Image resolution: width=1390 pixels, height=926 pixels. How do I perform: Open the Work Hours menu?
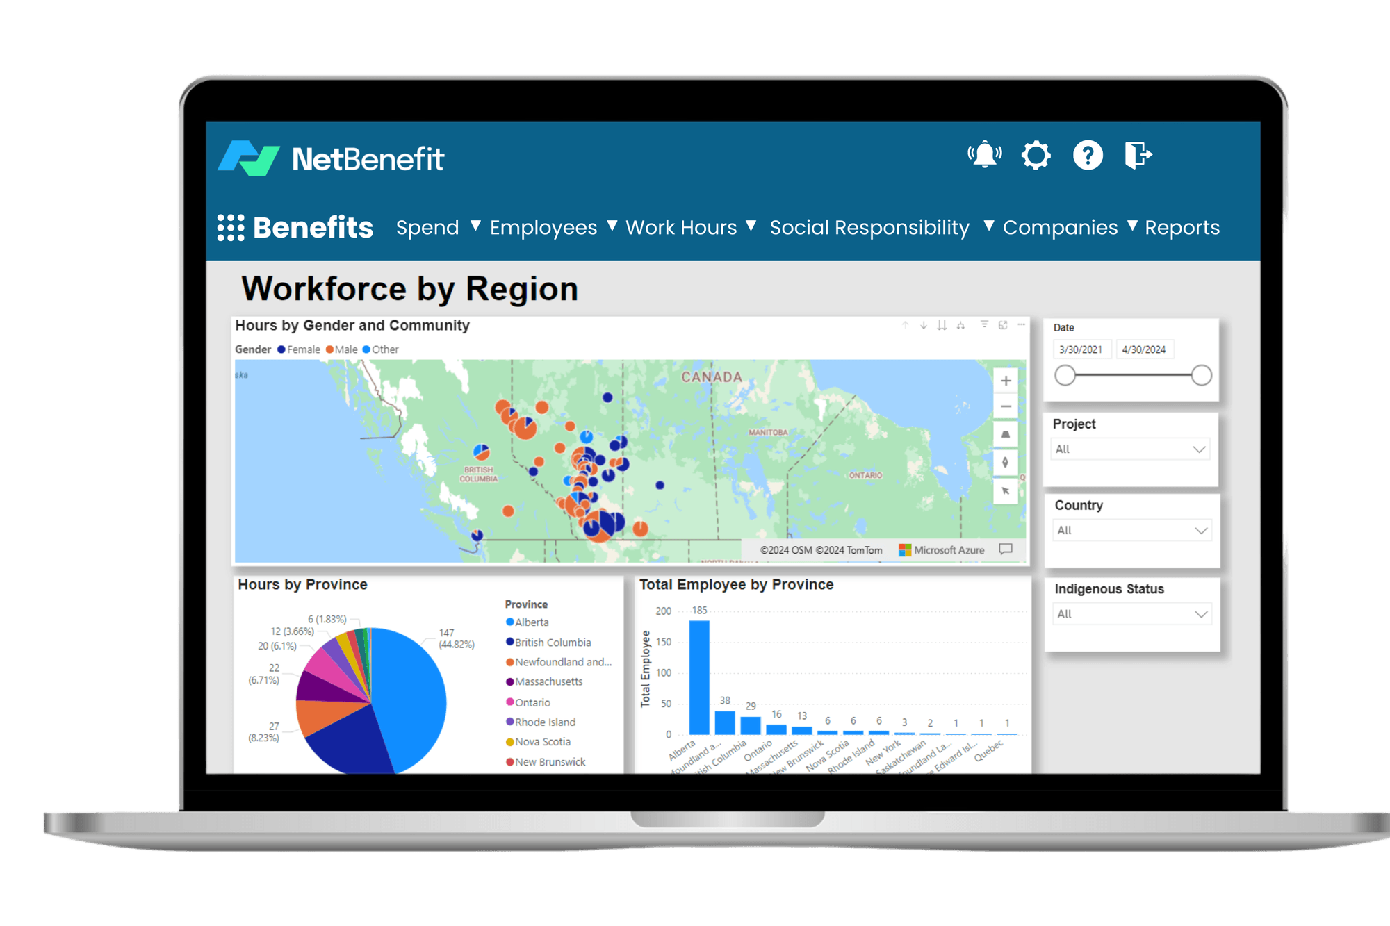681,227
